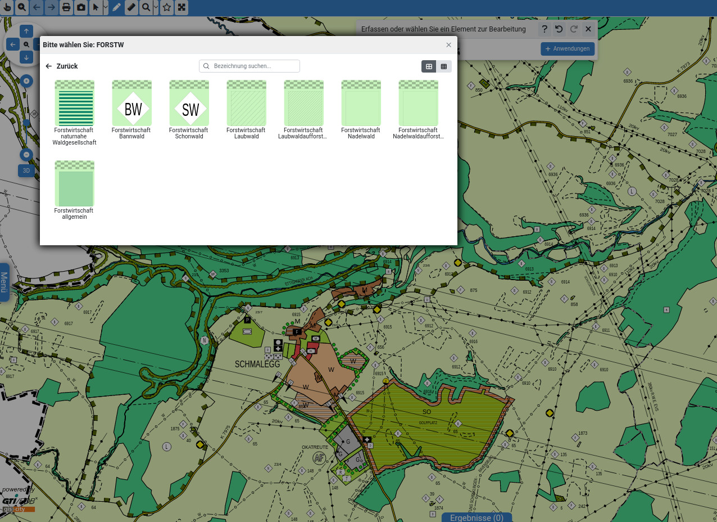Activate the pan hand tool

(7, 7)
